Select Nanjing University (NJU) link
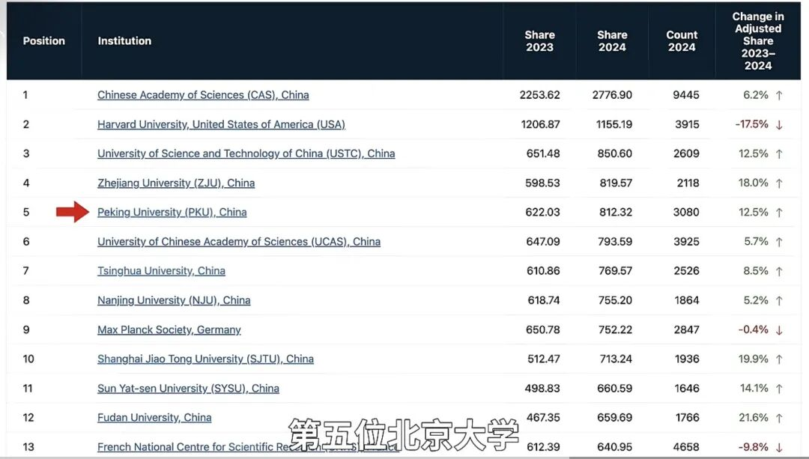 (174, 300)
